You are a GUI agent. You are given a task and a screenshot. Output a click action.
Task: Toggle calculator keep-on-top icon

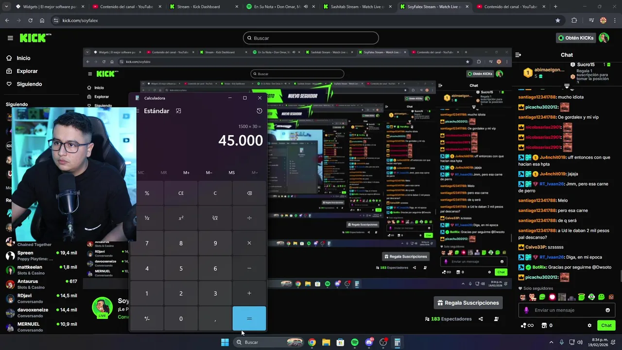178,111
